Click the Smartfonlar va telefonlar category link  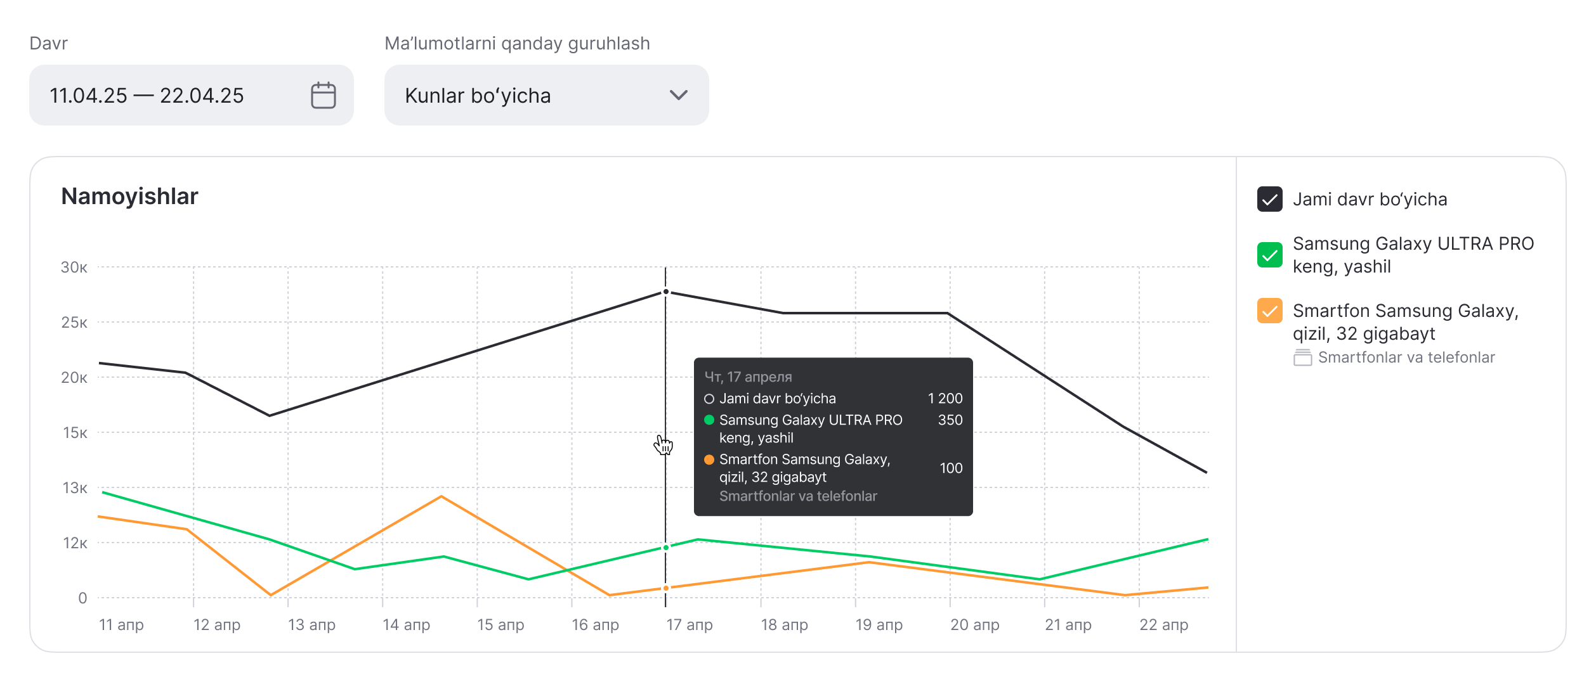[x=1406, y=357]
